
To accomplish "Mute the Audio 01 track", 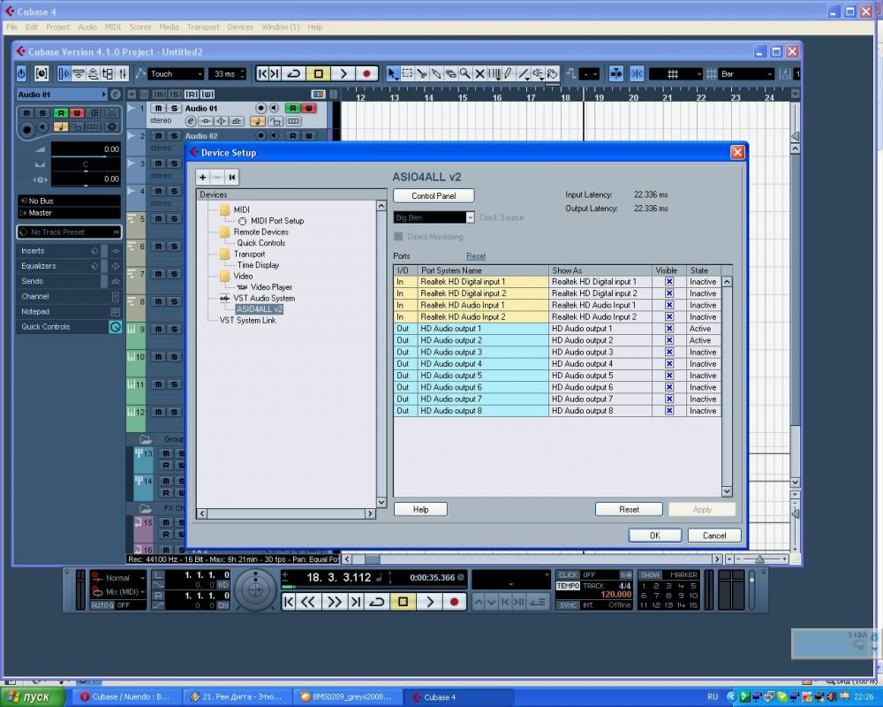I will coord(159,108).
